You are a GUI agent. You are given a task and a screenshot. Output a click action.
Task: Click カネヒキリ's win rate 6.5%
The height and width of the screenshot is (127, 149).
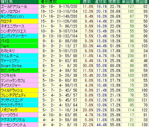89,51
